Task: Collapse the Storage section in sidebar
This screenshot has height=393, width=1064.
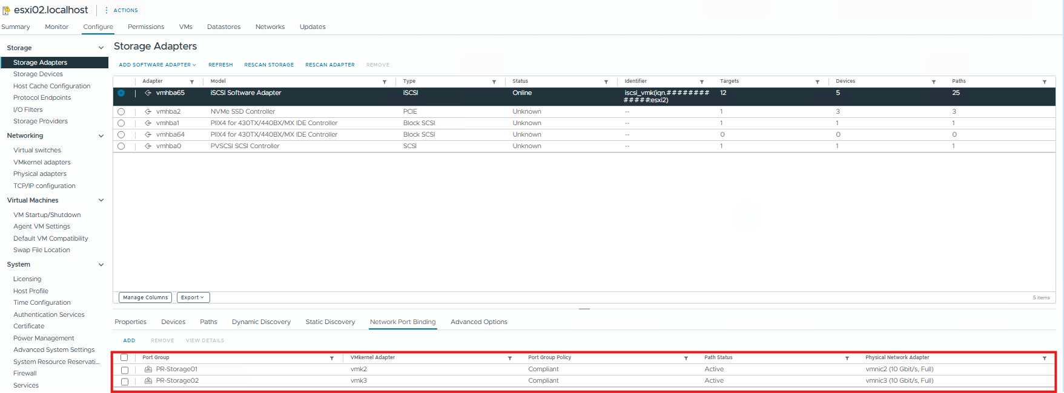Action: coord(101,48)
